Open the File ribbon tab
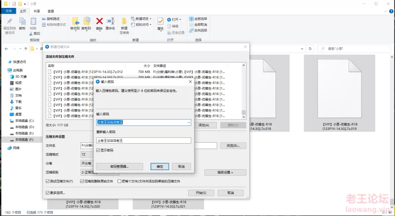Screen dimensions: 395x216 click(x=8, y=11)
